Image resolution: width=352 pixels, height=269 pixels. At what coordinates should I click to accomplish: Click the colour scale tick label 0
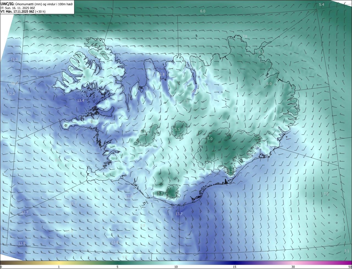coord(1,267)
